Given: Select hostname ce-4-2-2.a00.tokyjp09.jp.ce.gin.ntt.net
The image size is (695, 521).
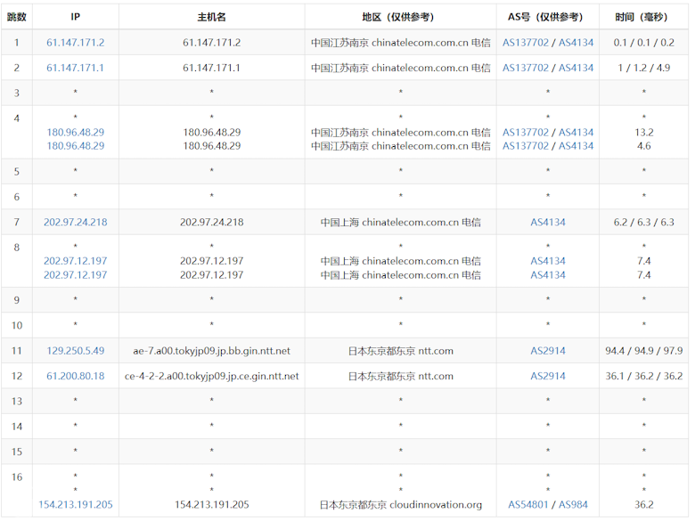Looking at the screenshot, I should click(x=211, y=377).
